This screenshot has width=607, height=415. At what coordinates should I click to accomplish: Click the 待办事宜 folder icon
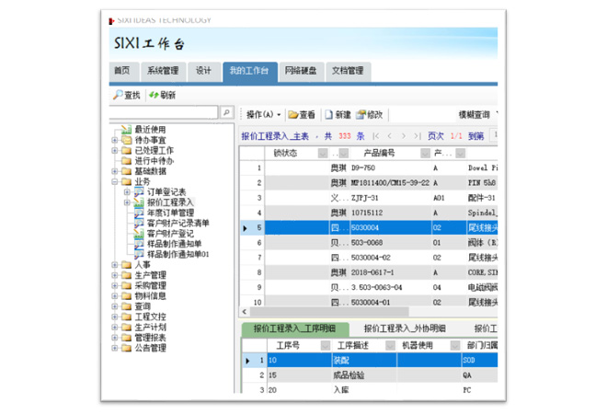point(127,140)
